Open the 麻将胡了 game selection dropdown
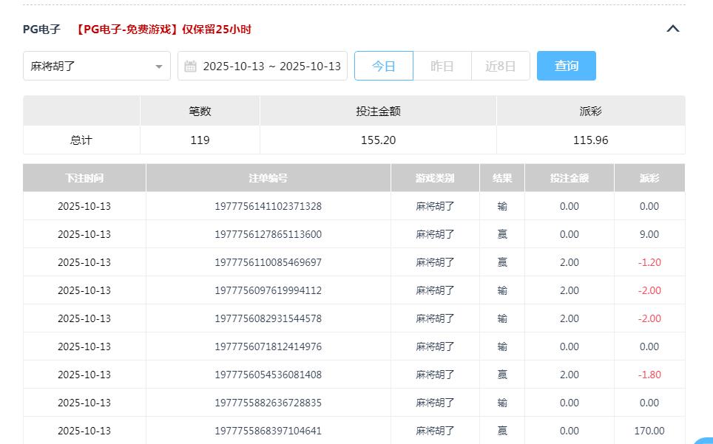The width and height of the screenshot is (713, 444). [96, 66]
